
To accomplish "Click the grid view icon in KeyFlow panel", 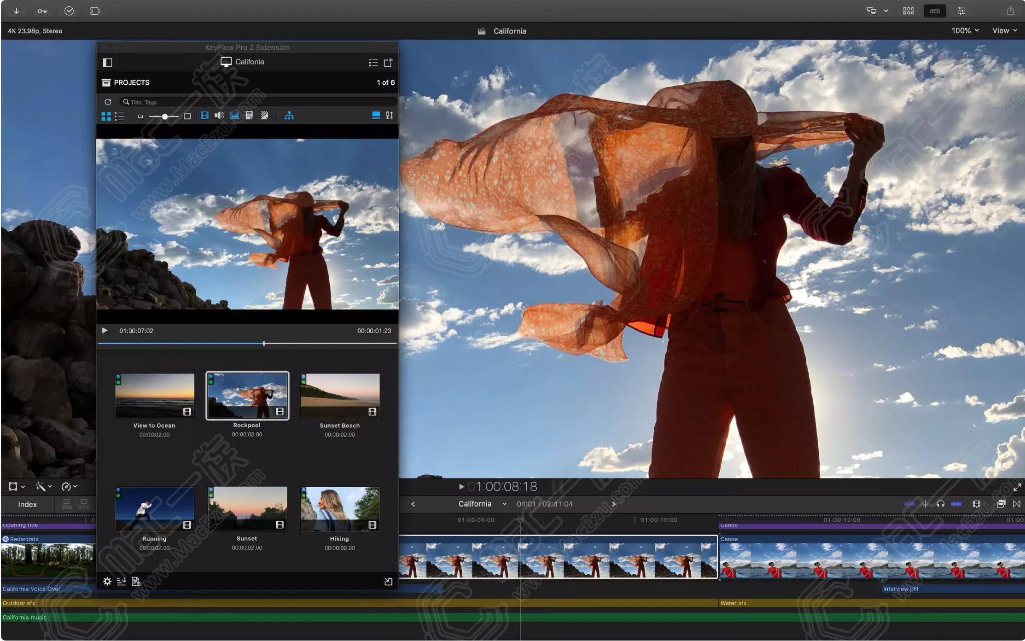I will point(105,115).
